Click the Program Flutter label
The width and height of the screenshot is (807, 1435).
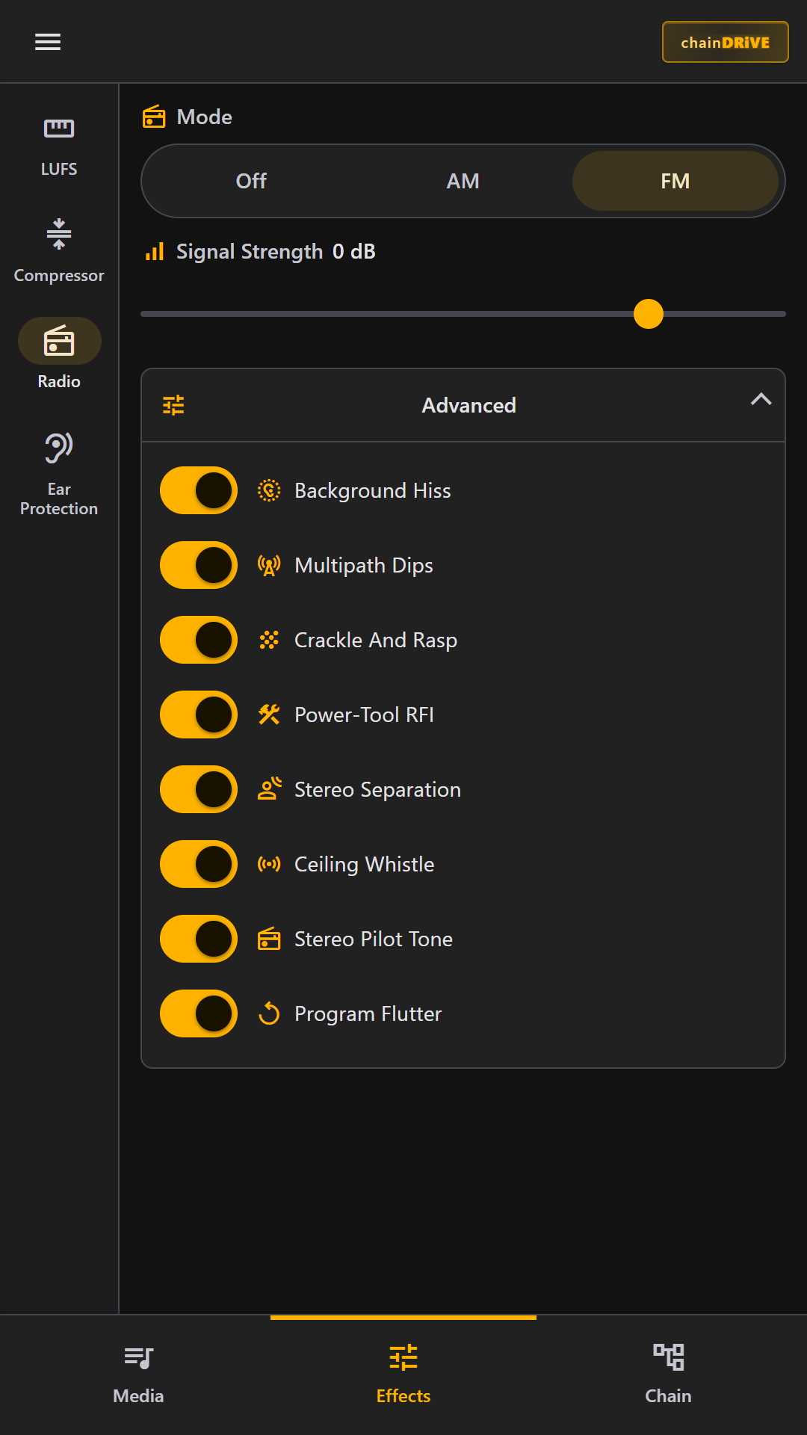(368, 1013)
